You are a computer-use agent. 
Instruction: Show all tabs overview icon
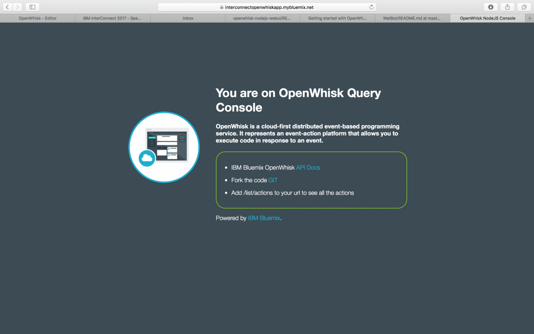(524, 7)
